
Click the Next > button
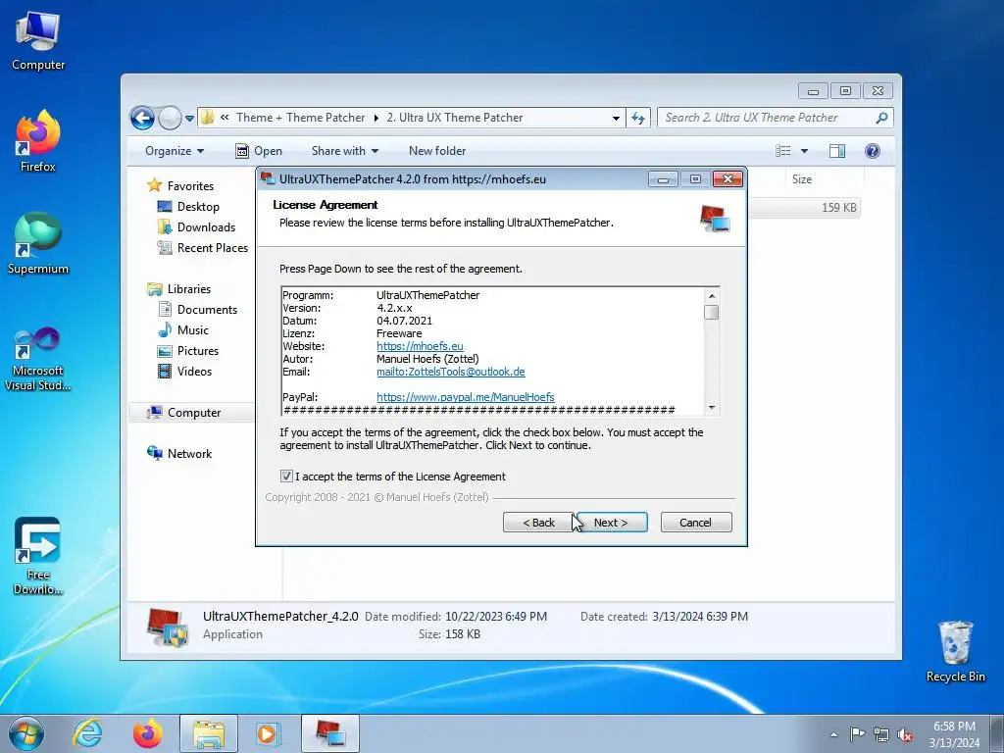click(610, 523)
